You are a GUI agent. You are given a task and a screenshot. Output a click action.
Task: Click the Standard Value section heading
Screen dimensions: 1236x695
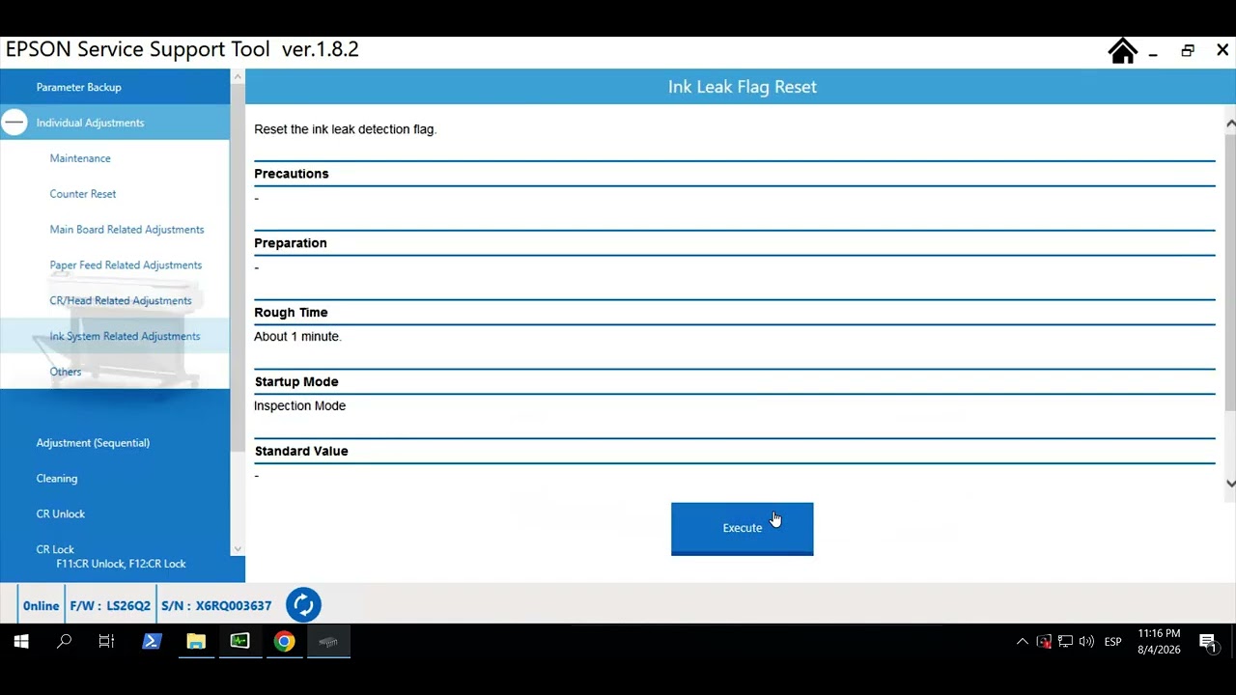pos(301,452)
